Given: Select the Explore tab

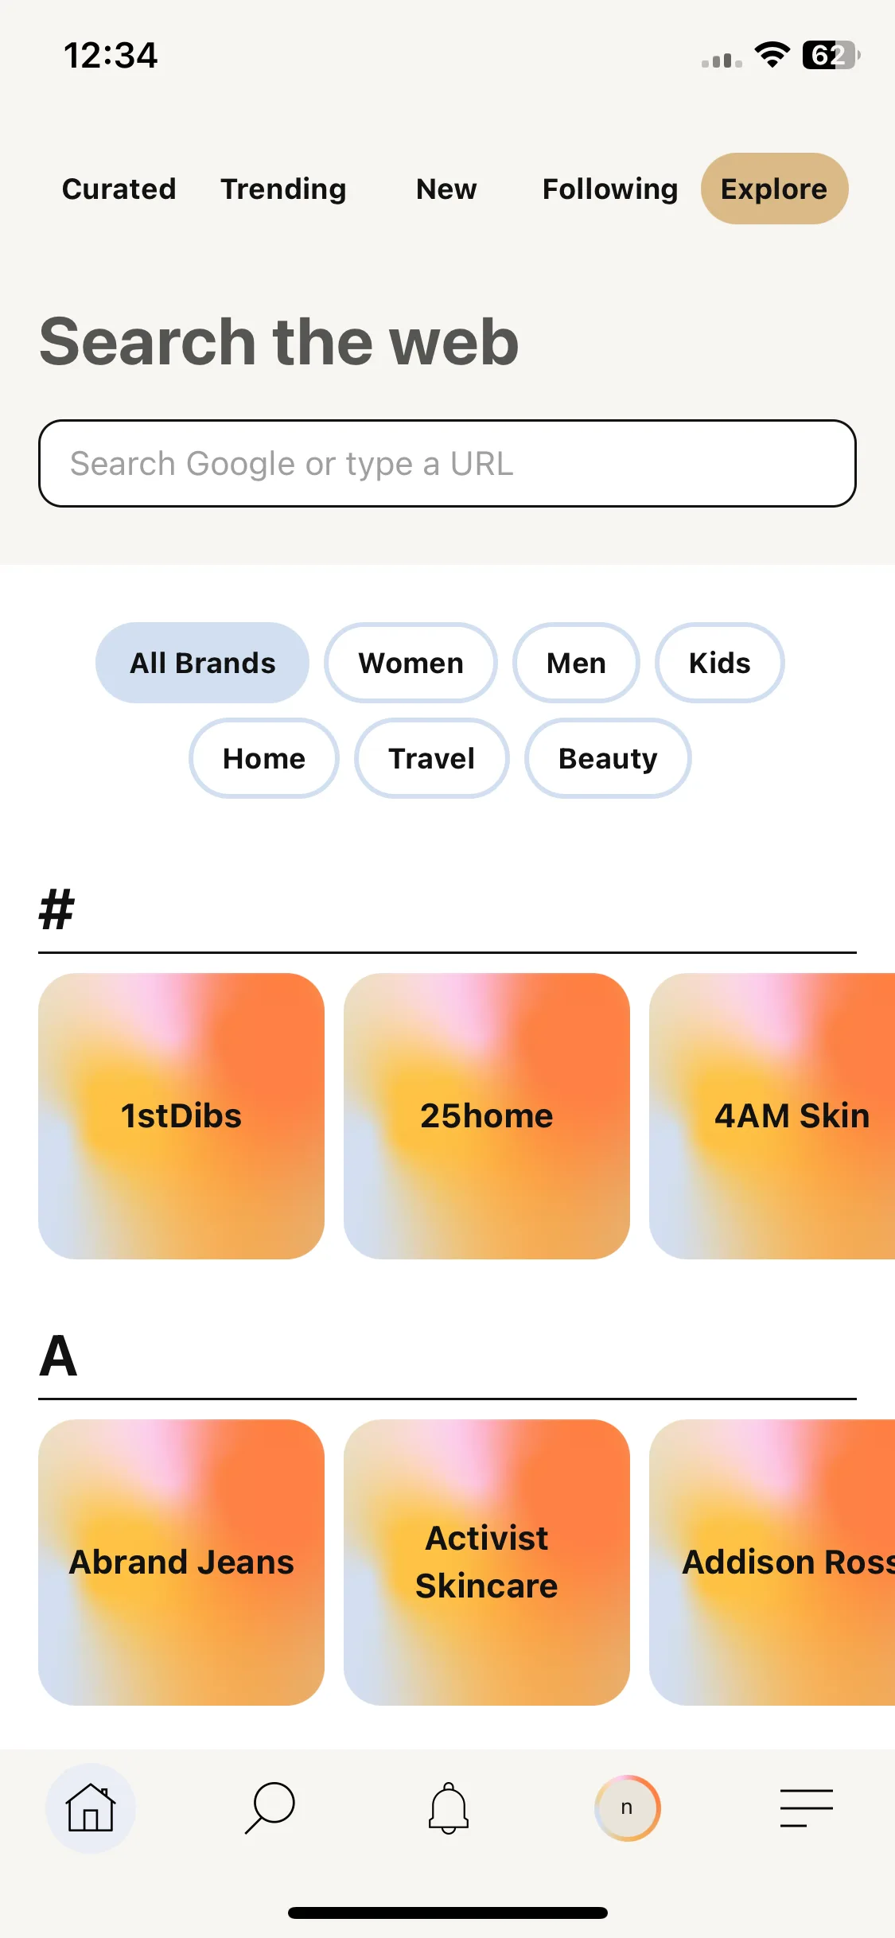Looking at the screenshot, I should [774, 189].
